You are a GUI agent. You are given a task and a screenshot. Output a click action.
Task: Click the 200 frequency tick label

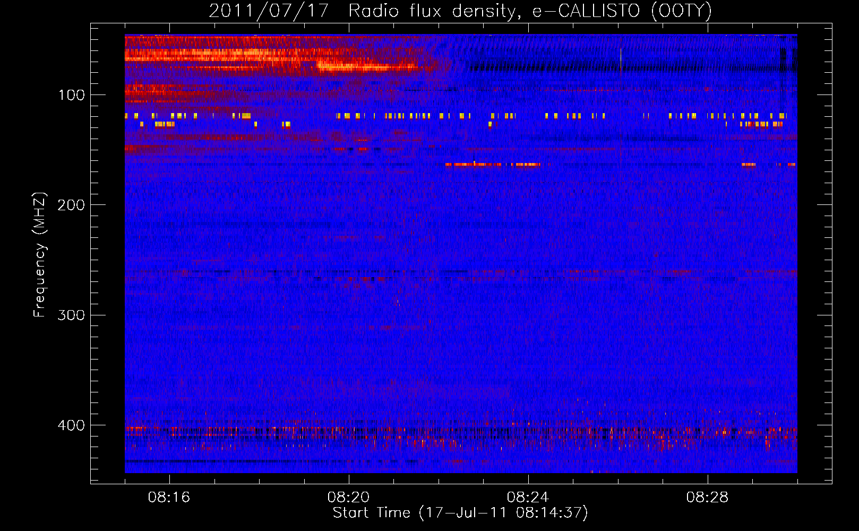pos(71,205)
